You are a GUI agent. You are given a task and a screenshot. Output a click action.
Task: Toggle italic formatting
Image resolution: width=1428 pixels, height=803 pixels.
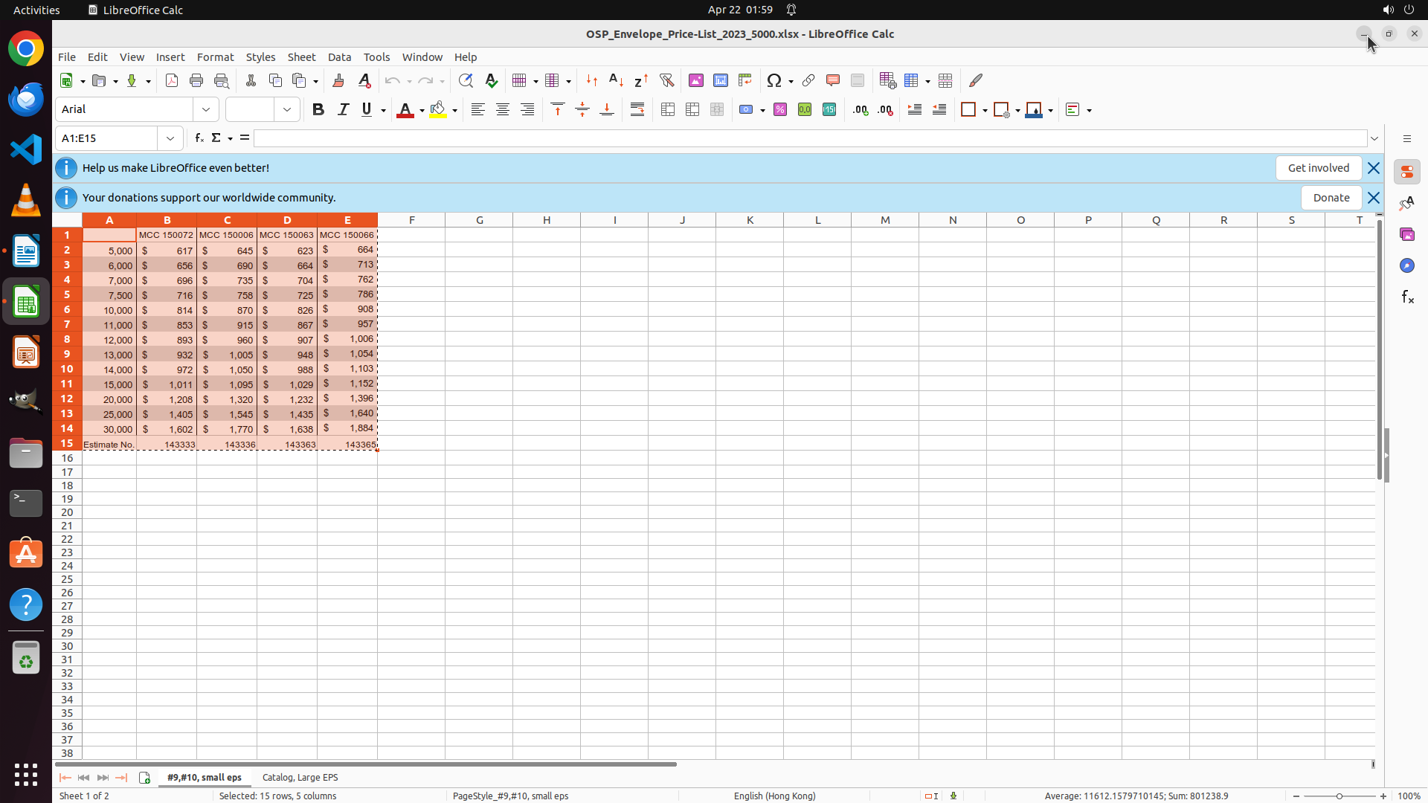[x=343, y=110]
